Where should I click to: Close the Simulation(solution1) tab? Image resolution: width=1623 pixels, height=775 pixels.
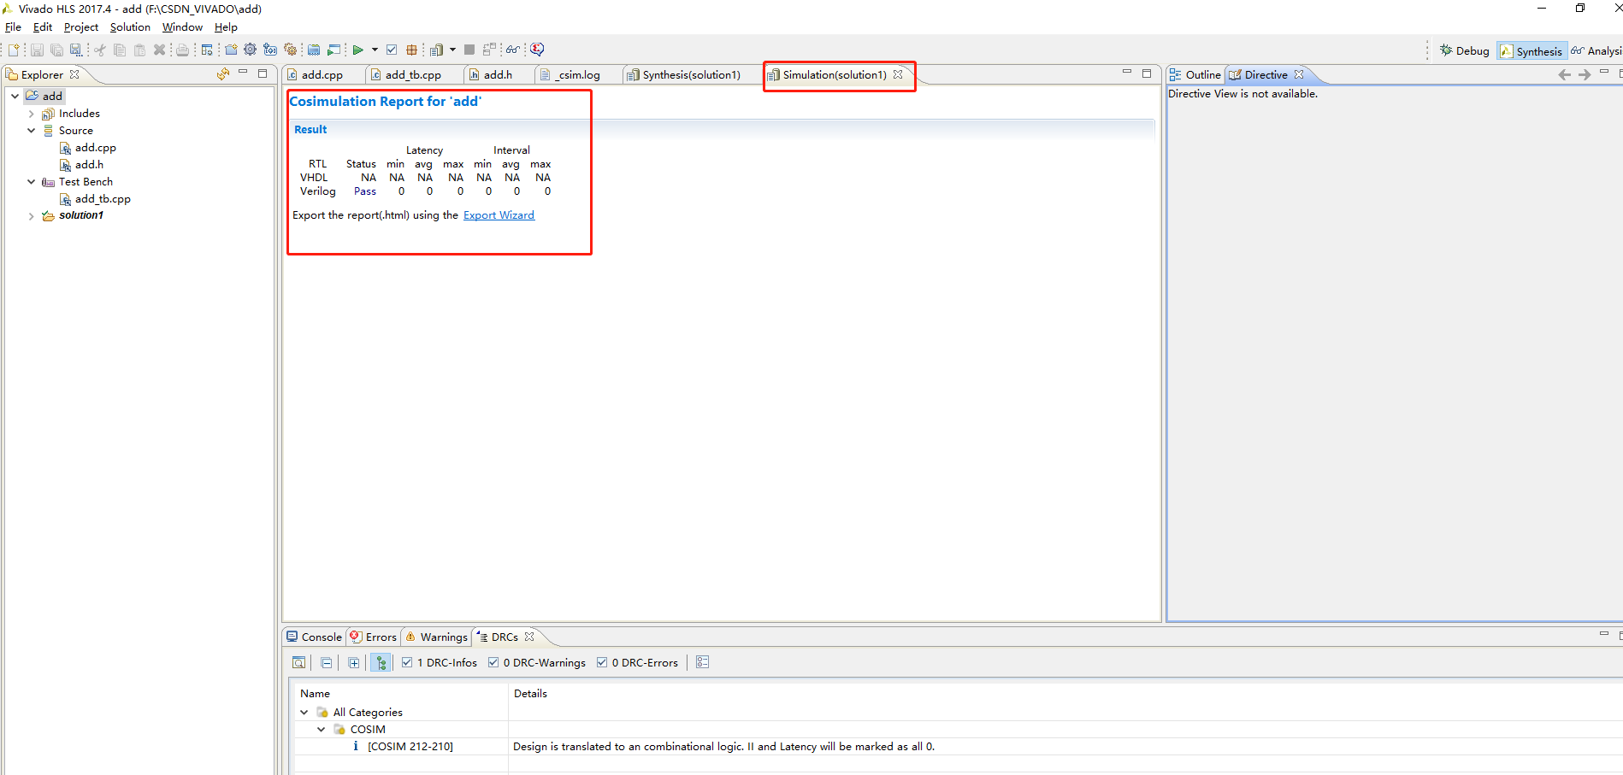(898, 74)
